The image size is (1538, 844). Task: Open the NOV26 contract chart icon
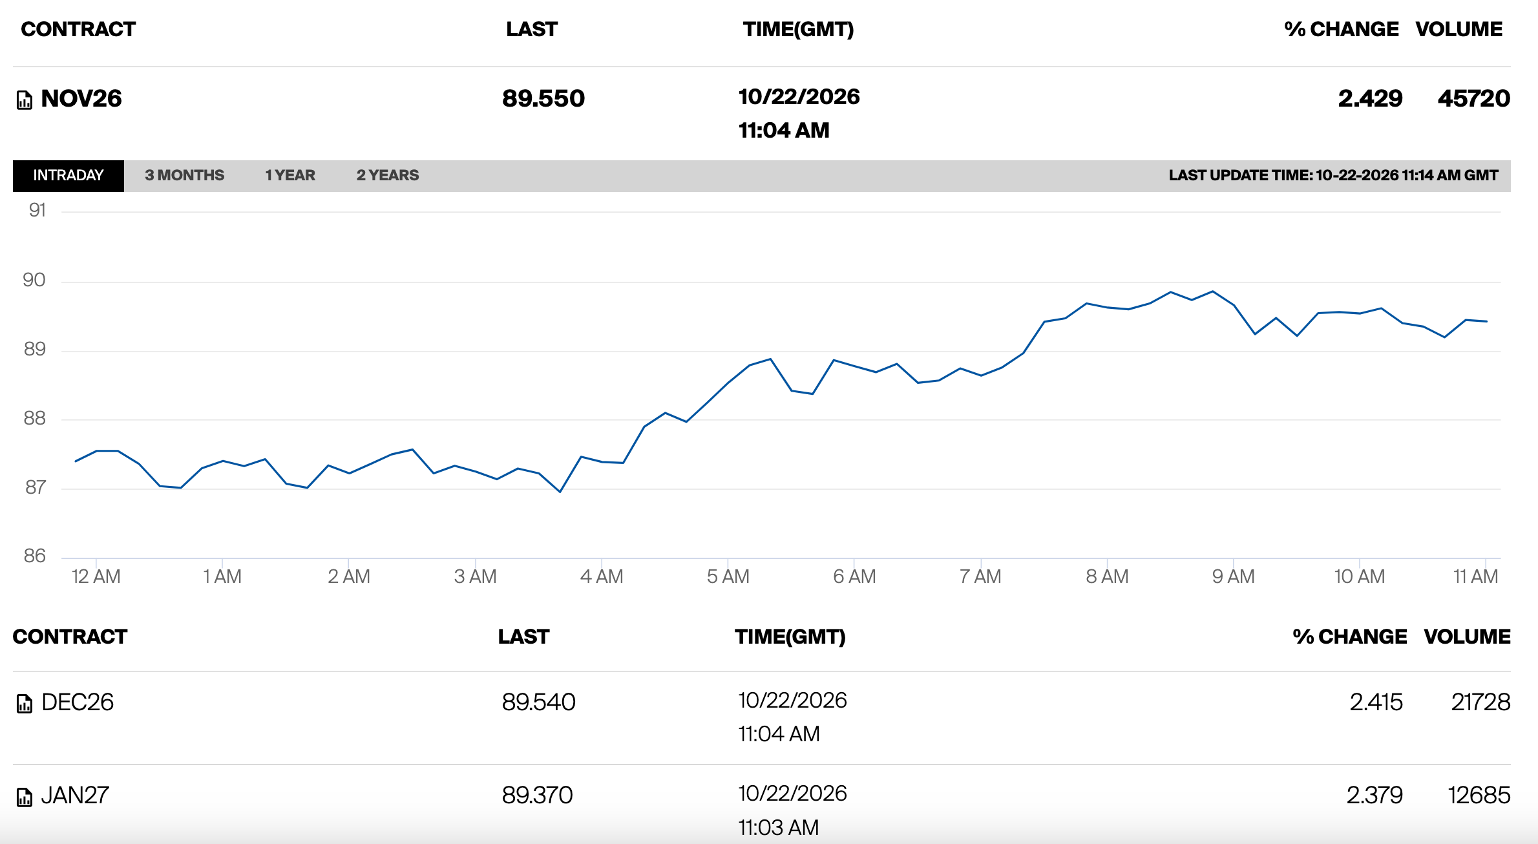(25, 100)
